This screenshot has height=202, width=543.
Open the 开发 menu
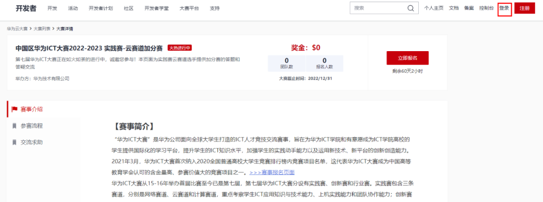point(52,9)
